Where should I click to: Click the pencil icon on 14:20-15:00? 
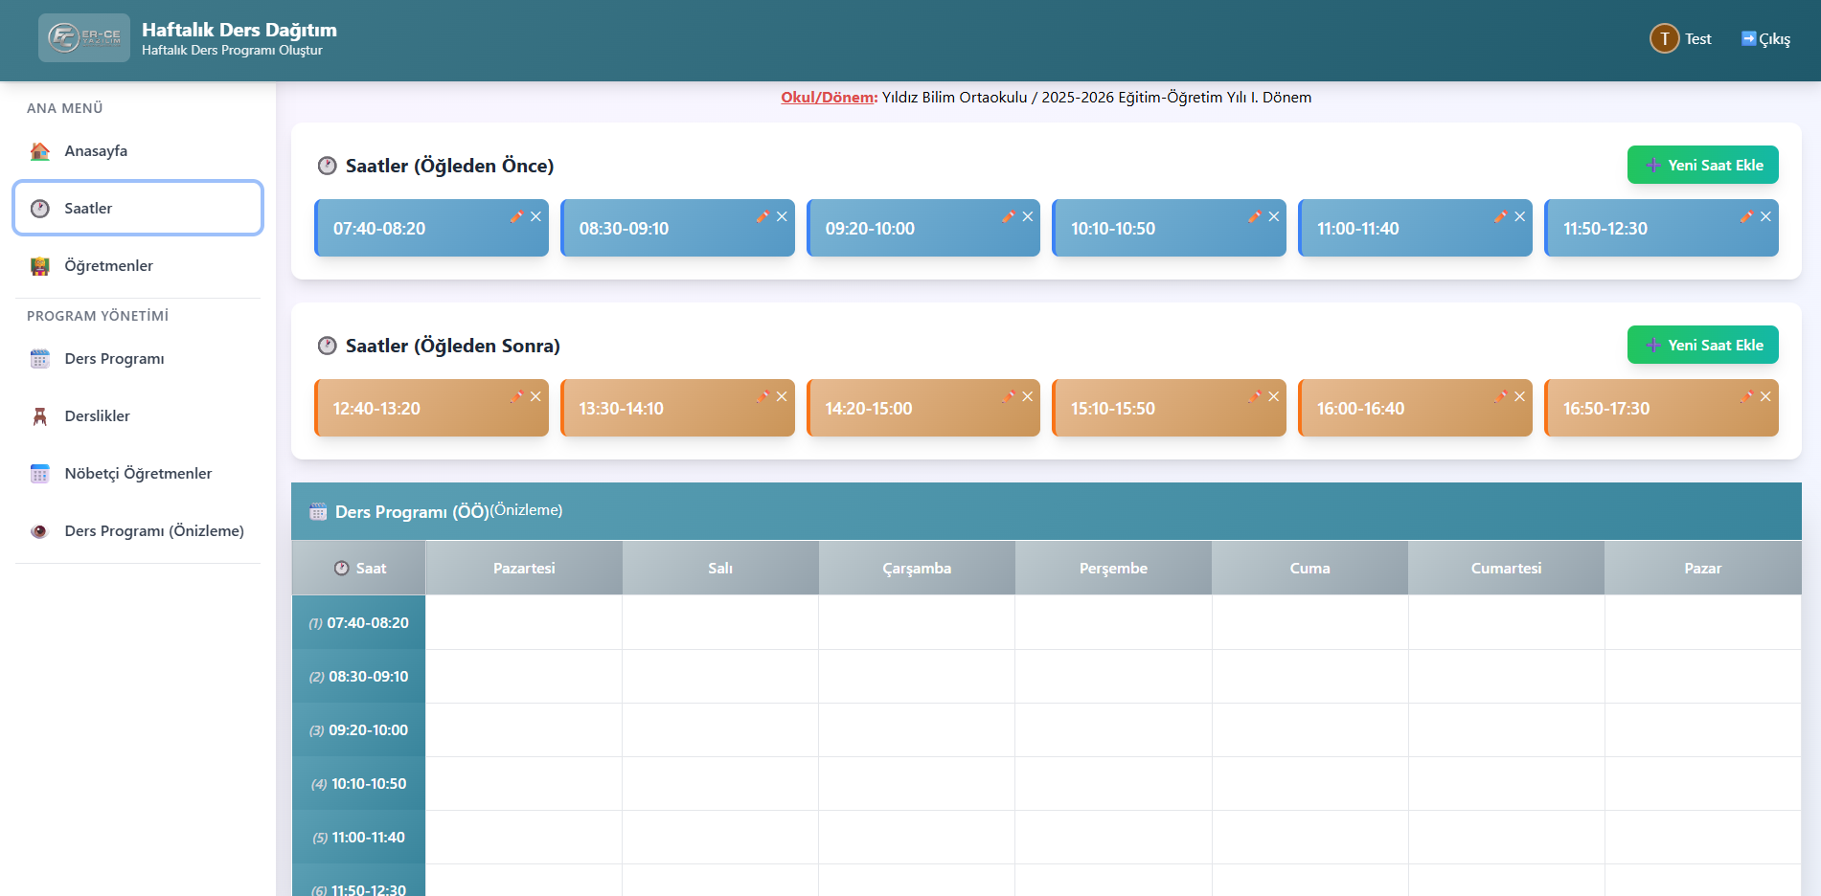click(1008, 396)
